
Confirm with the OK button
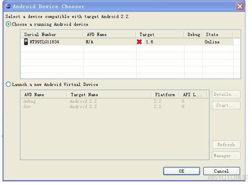click(182, 171)
